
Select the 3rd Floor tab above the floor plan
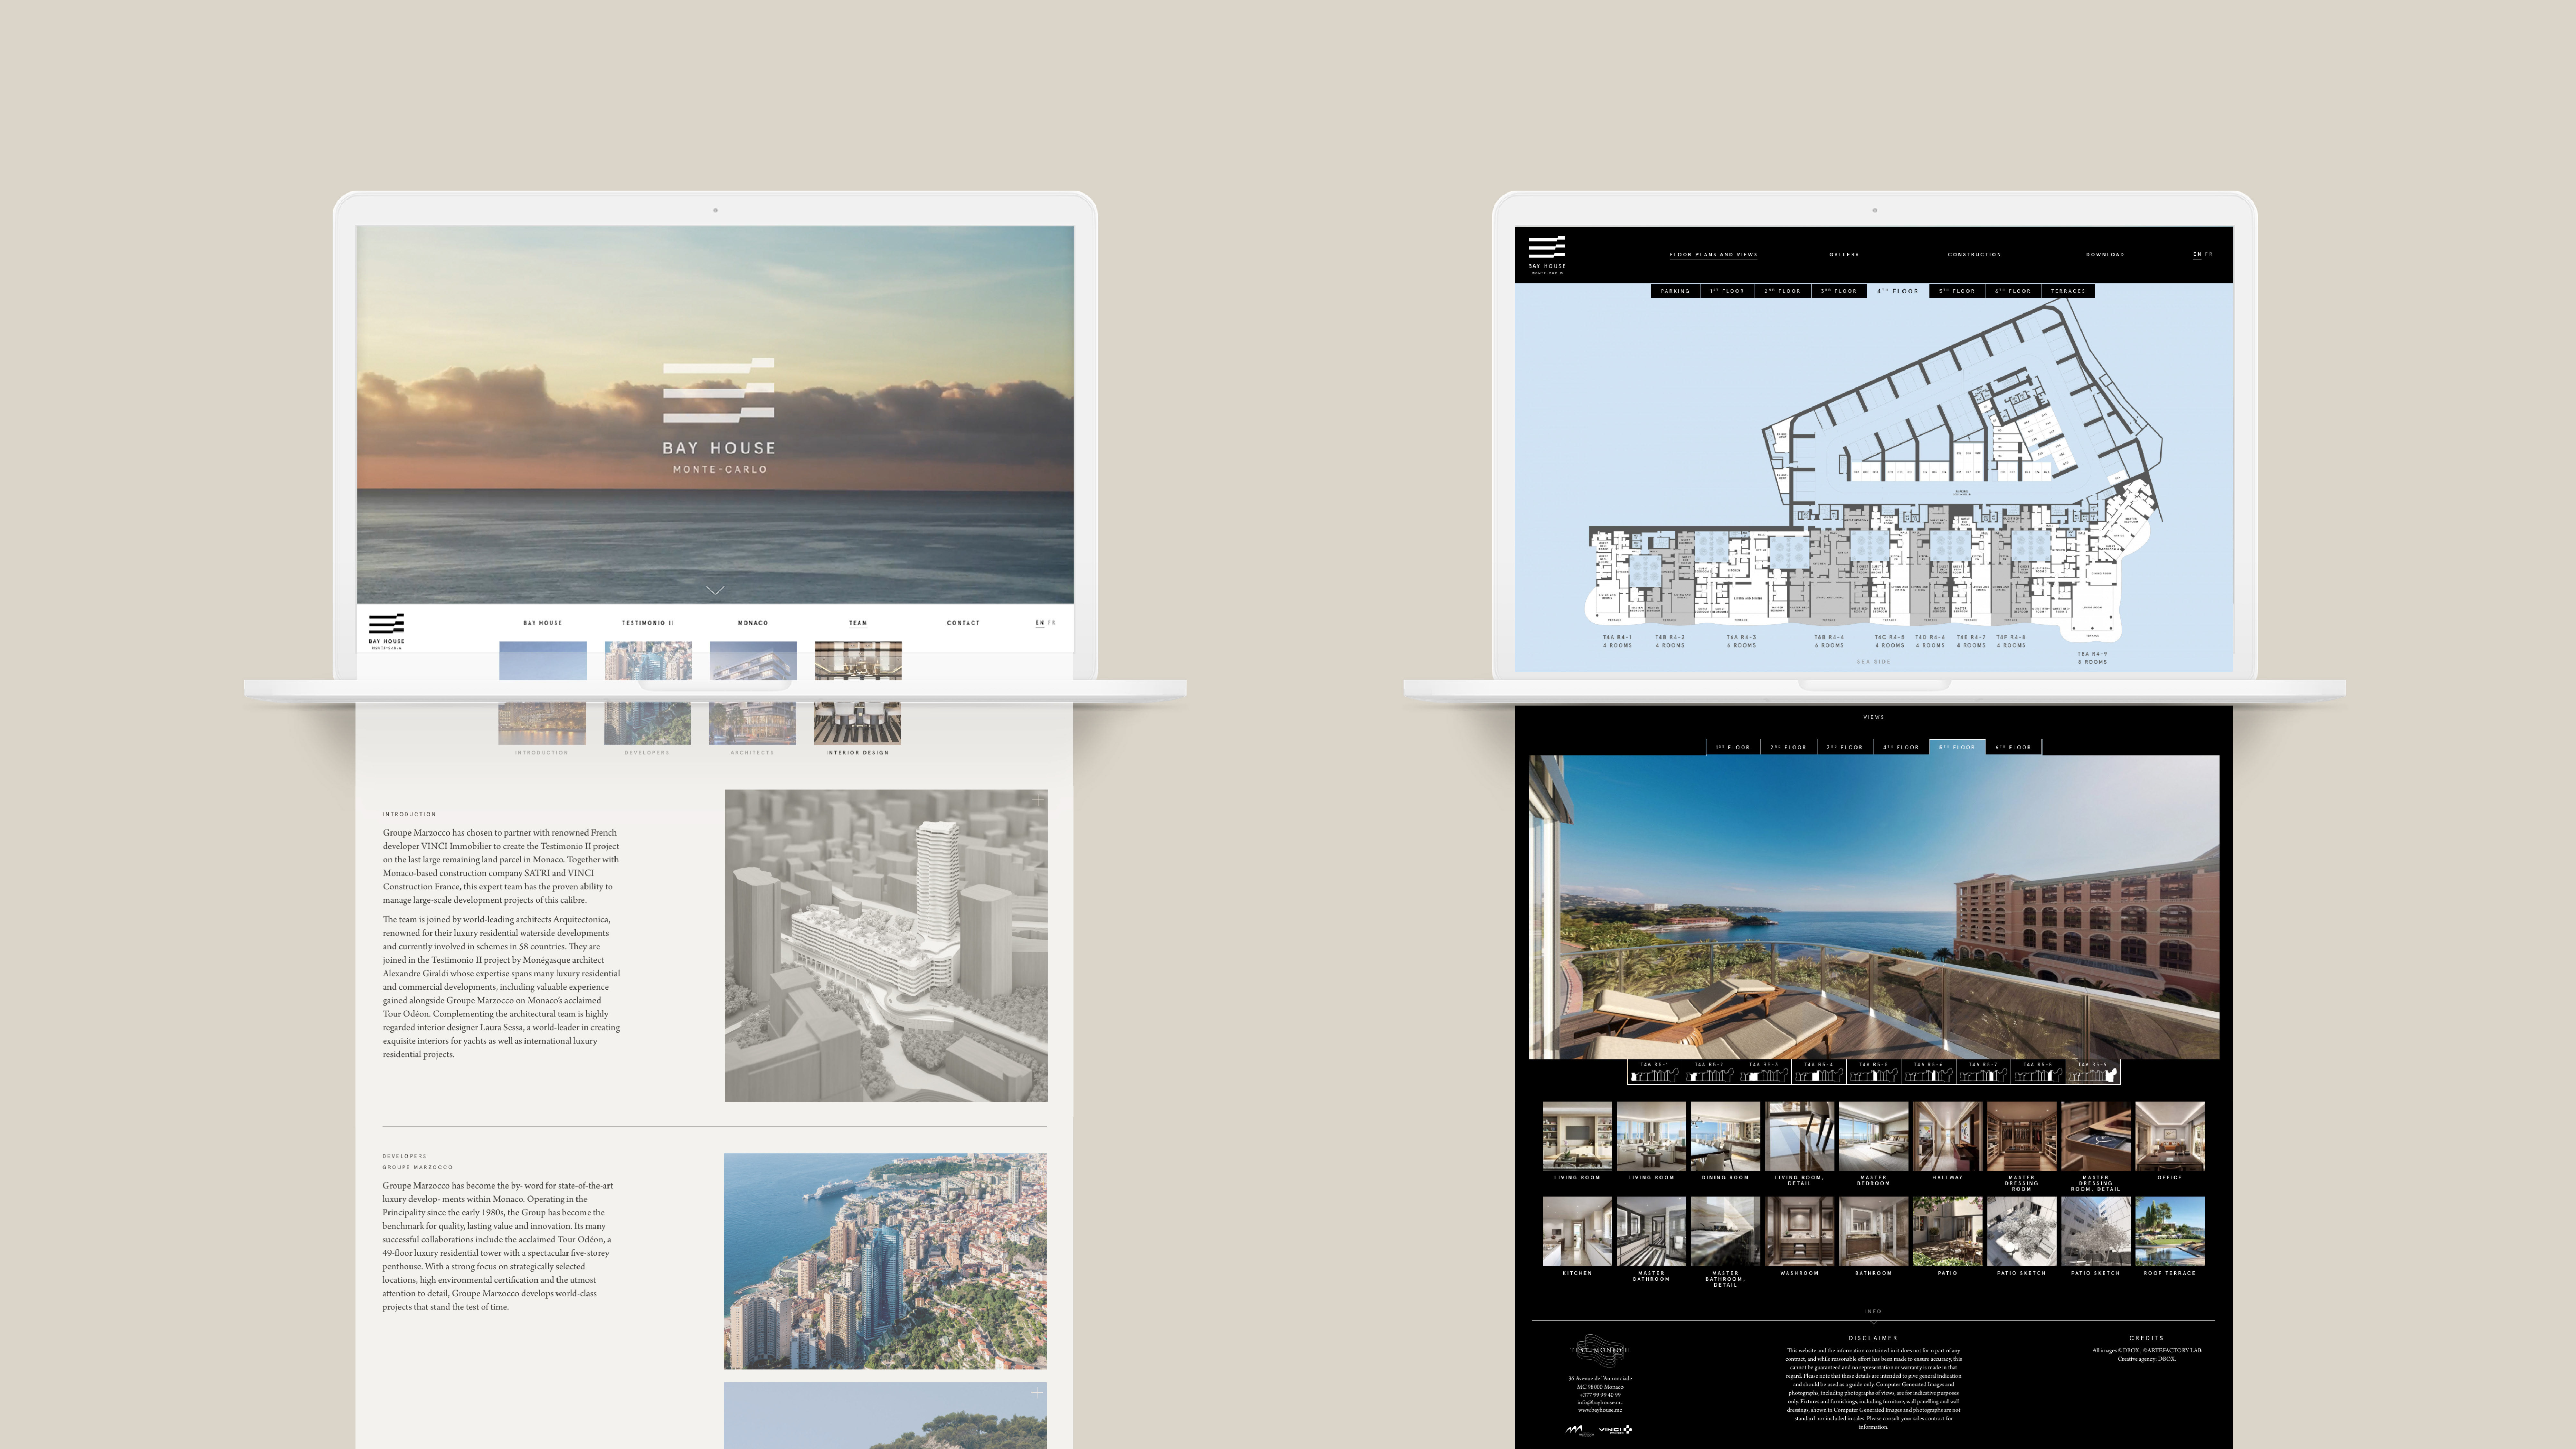(x=1839, y=291)
